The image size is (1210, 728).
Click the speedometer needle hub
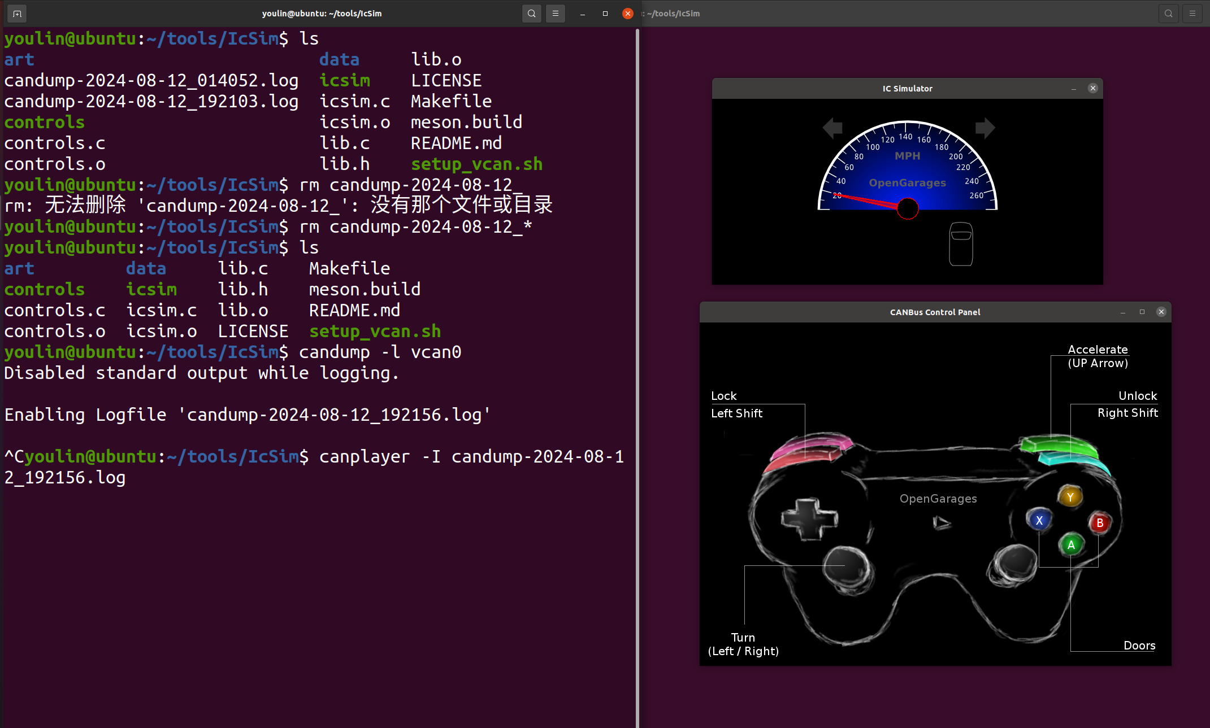coord(908,208)
